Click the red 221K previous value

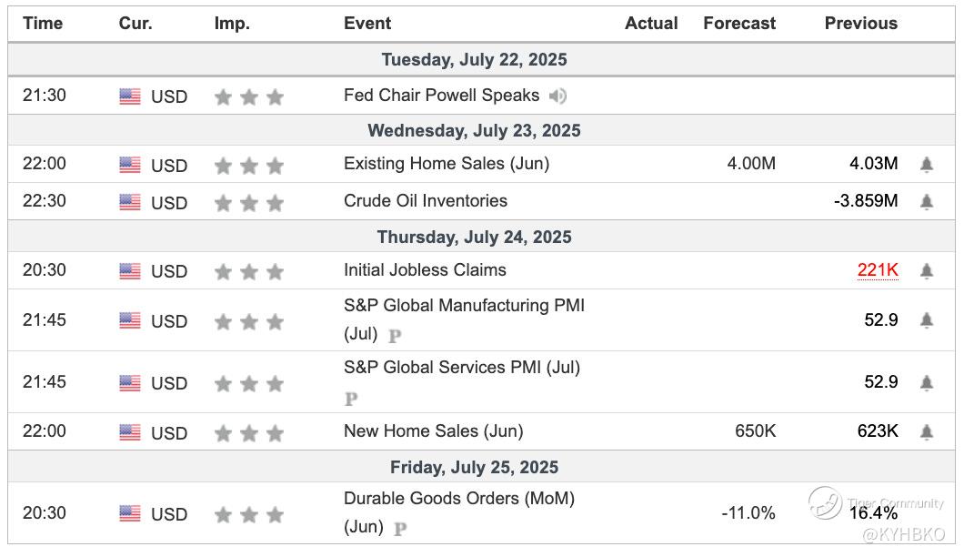point(878,270)
